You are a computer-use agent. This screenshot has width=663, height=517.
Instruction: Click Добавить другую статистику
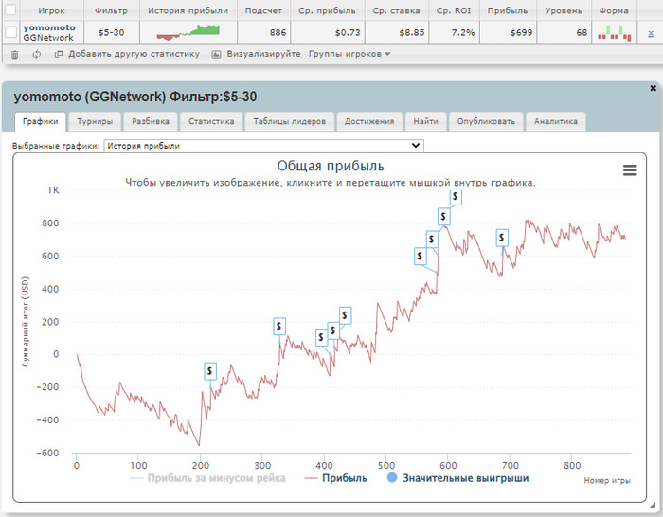[134, 54]
